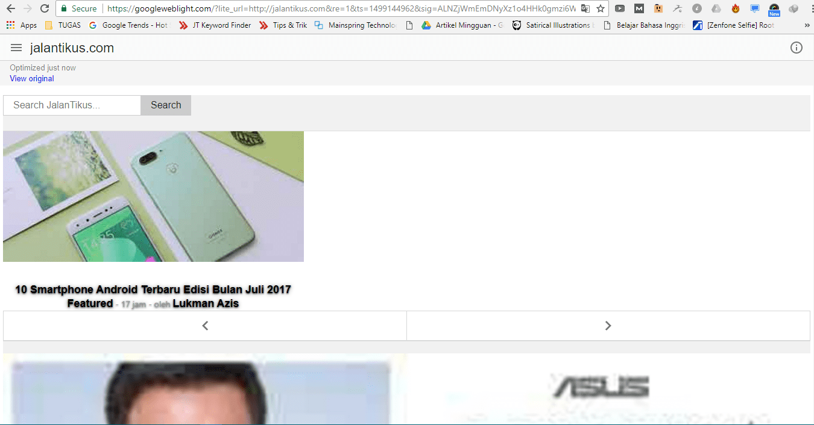Open the orange square-face extension

(658, 8)
